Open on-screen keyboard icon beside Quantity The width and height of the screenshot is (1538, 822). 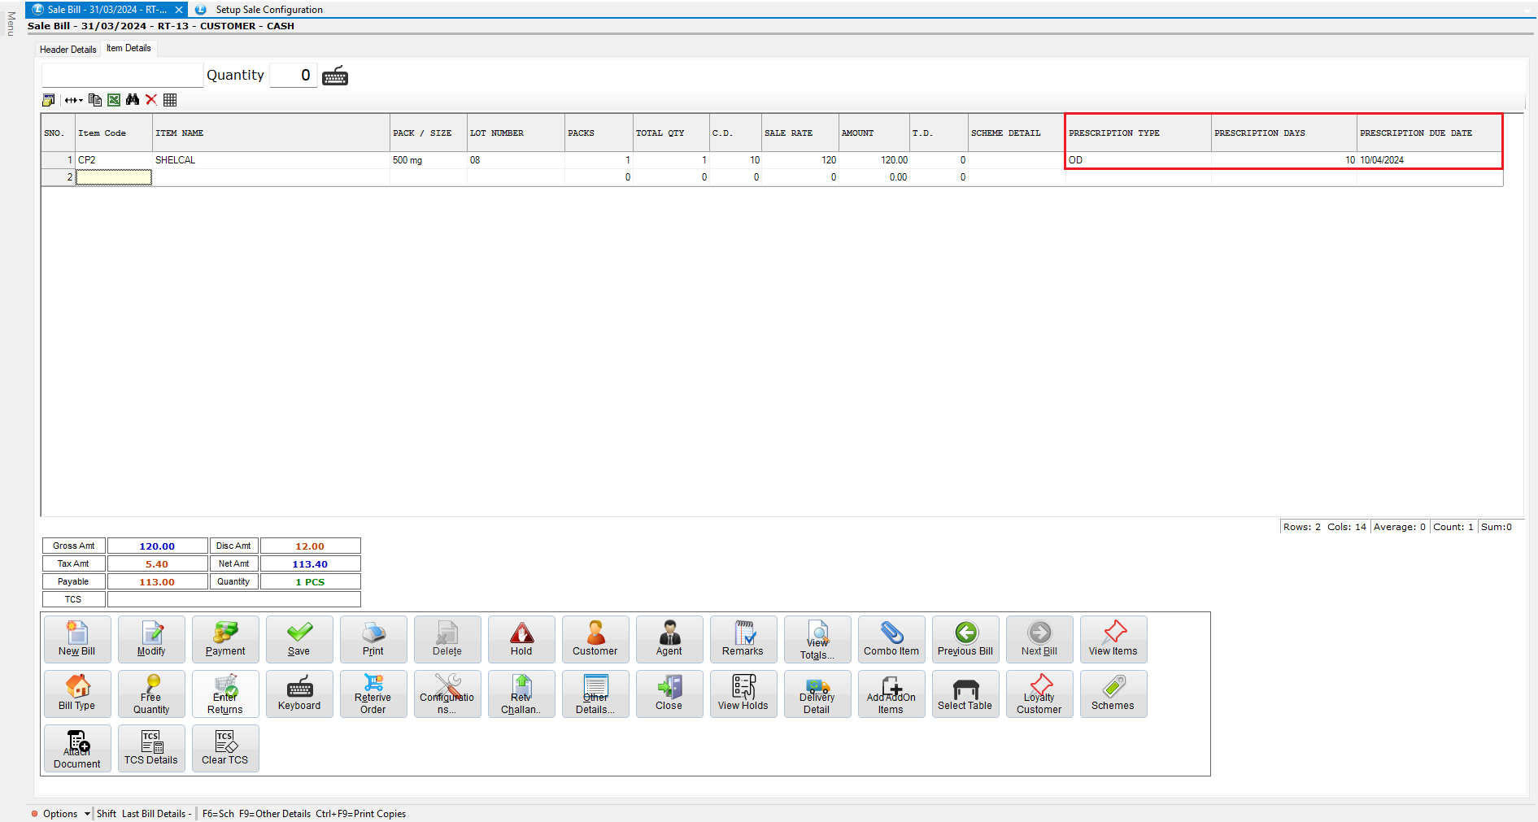[x=335, y=76]
